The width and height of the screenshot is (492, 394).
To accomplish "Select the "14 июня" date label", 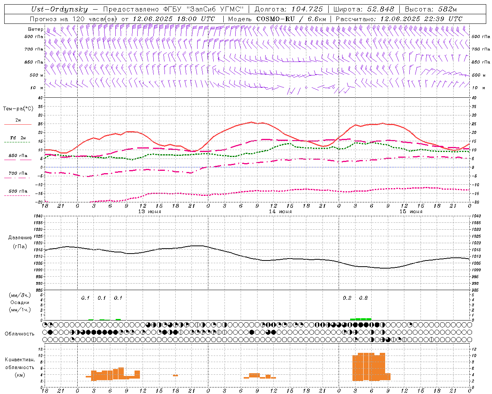I will (280, 212).
